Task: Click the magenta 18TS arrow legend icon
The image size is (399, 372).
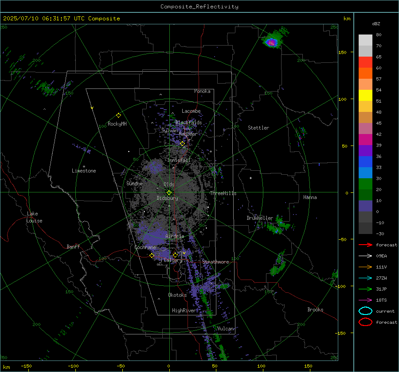Action: [x=365, y=300]
